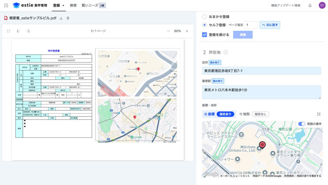Rotate the PDF clockwise

pos(28,31)
